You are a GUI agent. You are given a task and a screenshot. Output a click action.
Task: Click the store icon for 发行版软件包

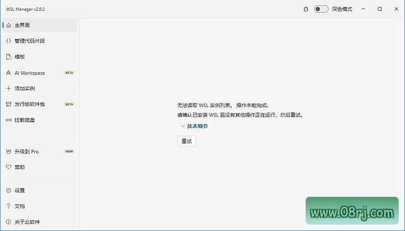(x=8, y=104)
